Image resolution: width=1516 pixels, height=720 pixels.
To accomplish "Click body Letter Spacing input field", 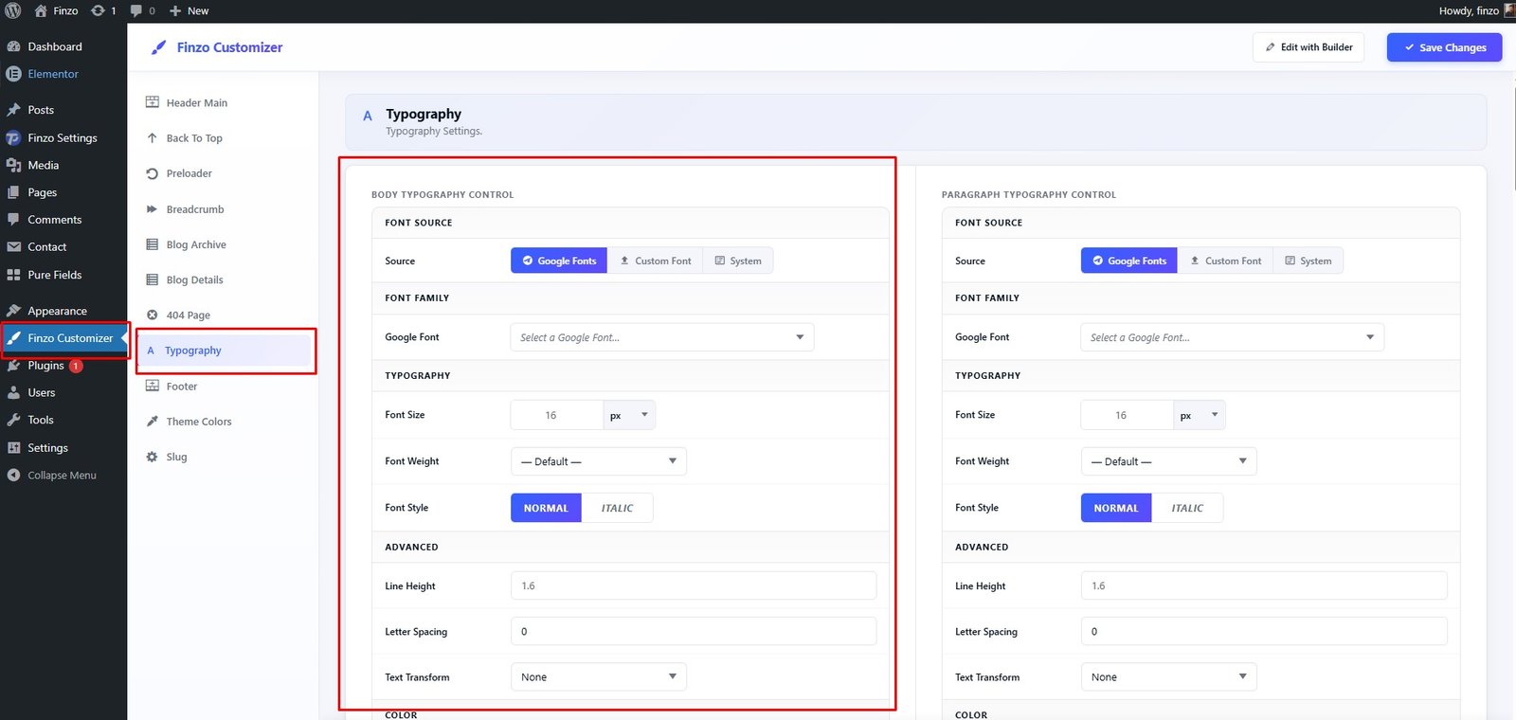I will [x=694, y=631].
